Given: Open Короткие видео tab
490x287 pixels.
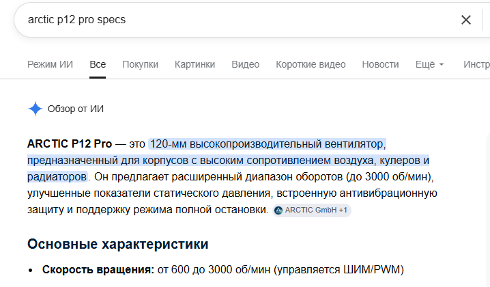Looking at the screenshot, I should click(x=311, y=64).
